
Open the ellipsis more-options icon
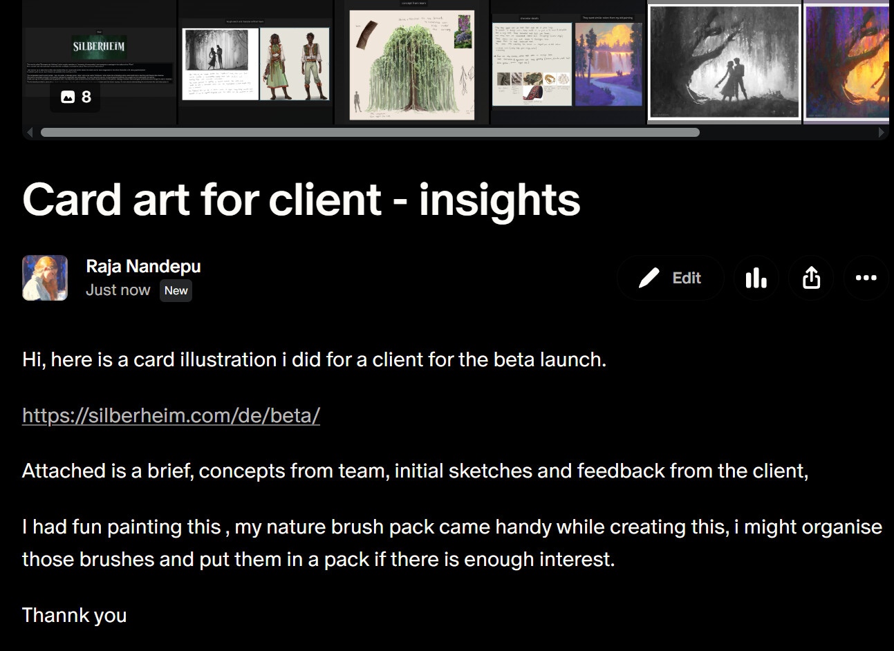[x=866, y=278]
